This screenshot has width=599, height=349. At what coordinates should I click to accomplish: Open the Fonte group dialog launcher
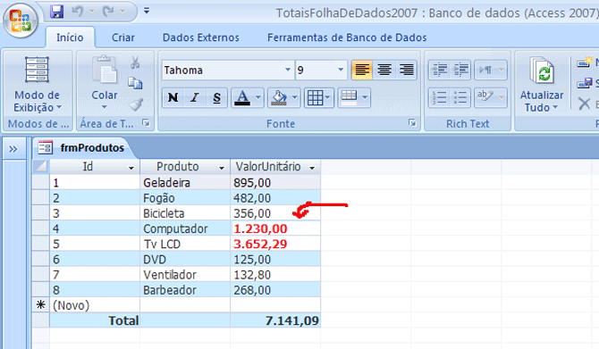click(x=412, y=123)
